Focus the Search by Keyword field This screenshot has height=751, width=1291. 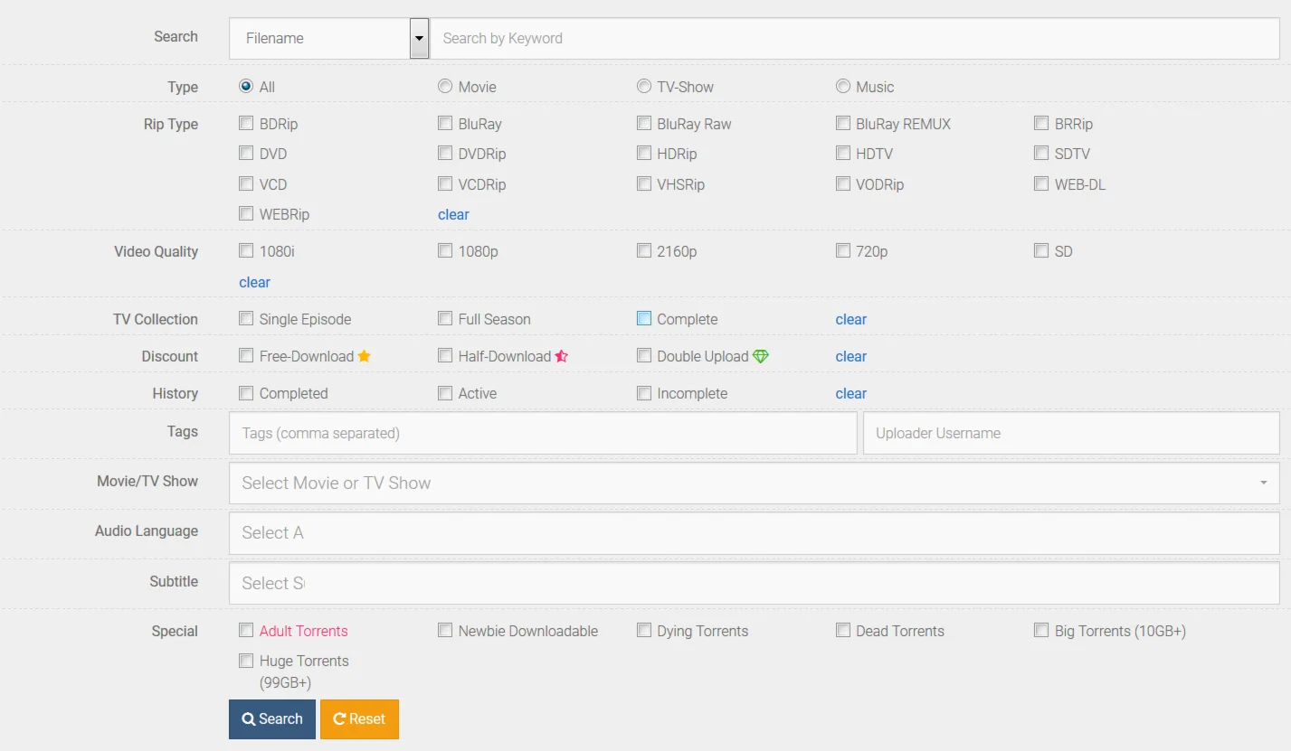click(x=854, y=38)
